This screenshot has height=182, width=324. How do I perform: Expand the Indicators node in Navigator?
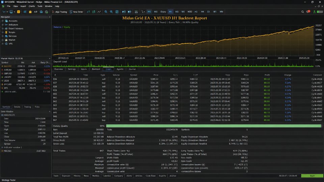(2, 25)
